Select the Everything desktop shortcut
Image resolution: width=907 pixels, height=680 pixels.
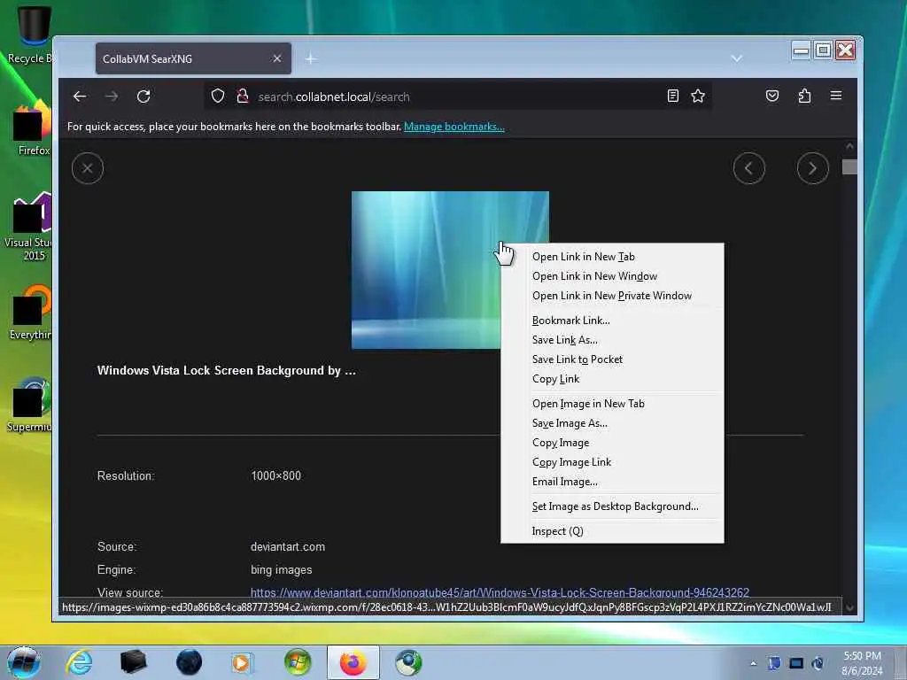coord(30,313)
